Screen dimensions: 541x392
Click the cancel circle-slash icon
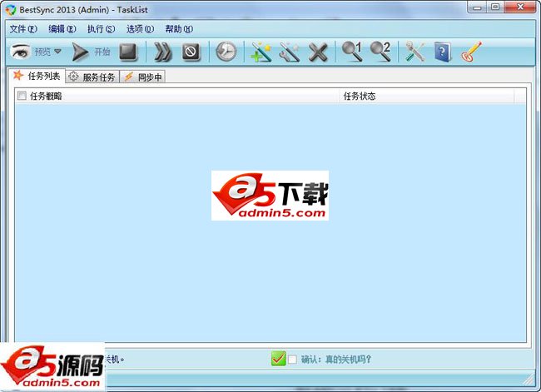click(191, 52)
